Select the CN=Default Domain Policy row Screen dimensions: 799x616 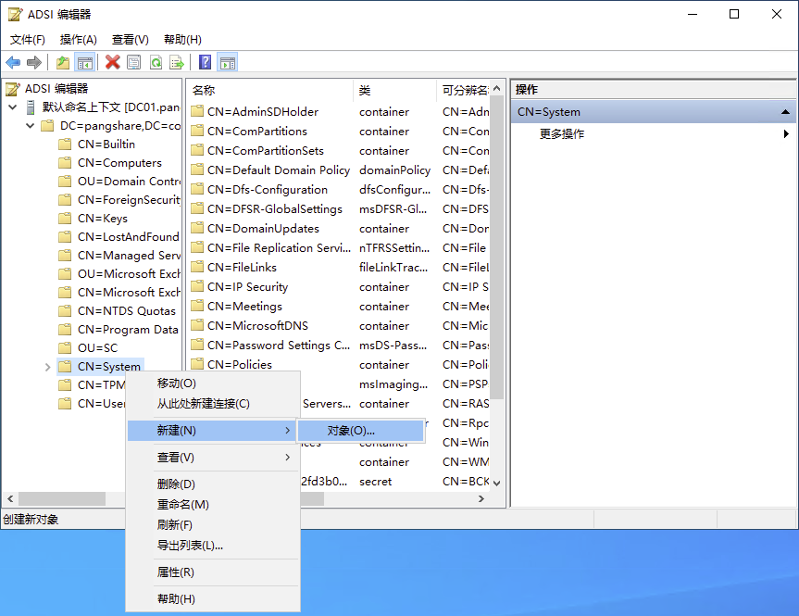(x=340, y=170)
